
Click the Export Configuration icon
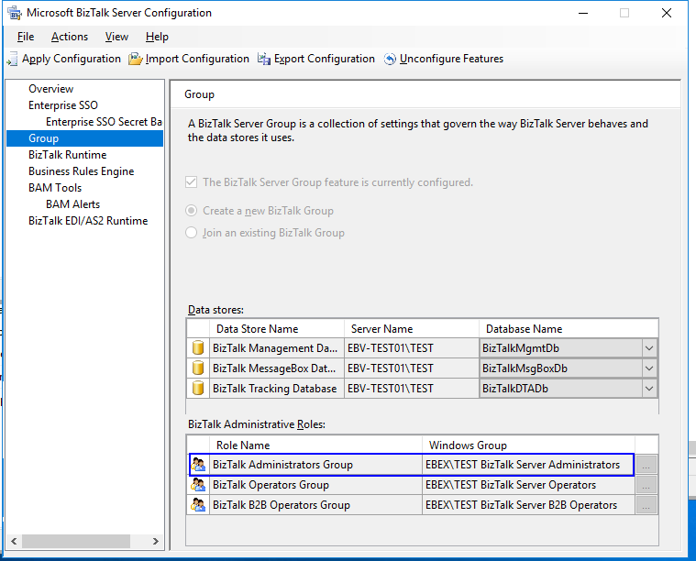tap(264, 60)
